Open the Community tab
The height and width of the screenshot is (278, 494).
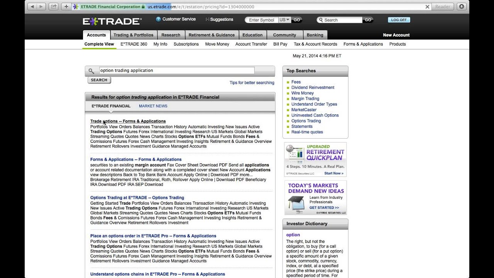284,35
